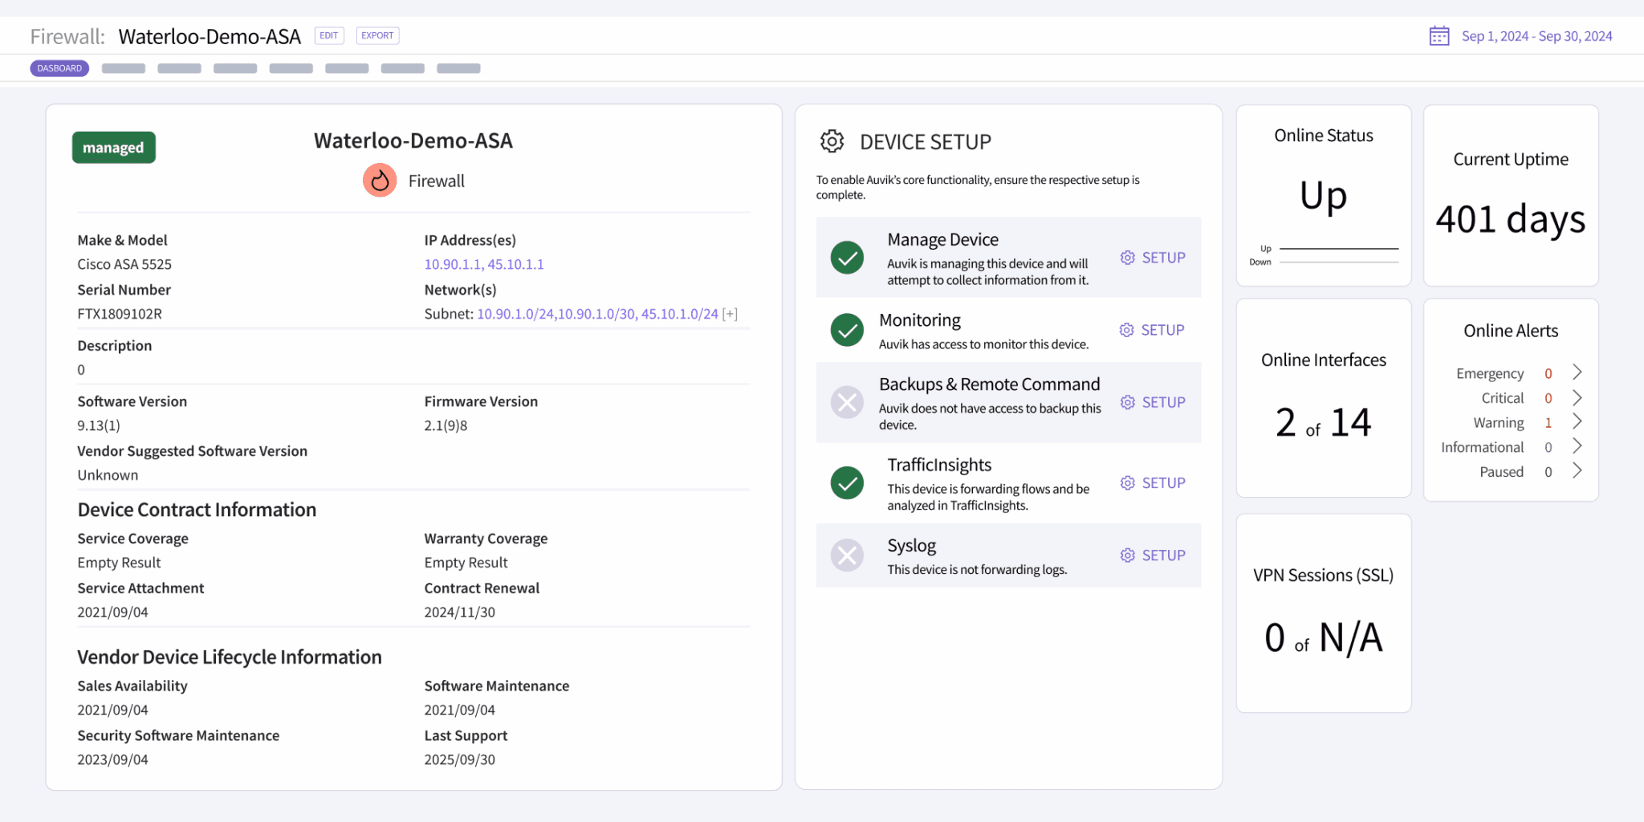Click the gear icon beside TrafficInsights setup
1644x822 pixels.
tap(1127, 482)
